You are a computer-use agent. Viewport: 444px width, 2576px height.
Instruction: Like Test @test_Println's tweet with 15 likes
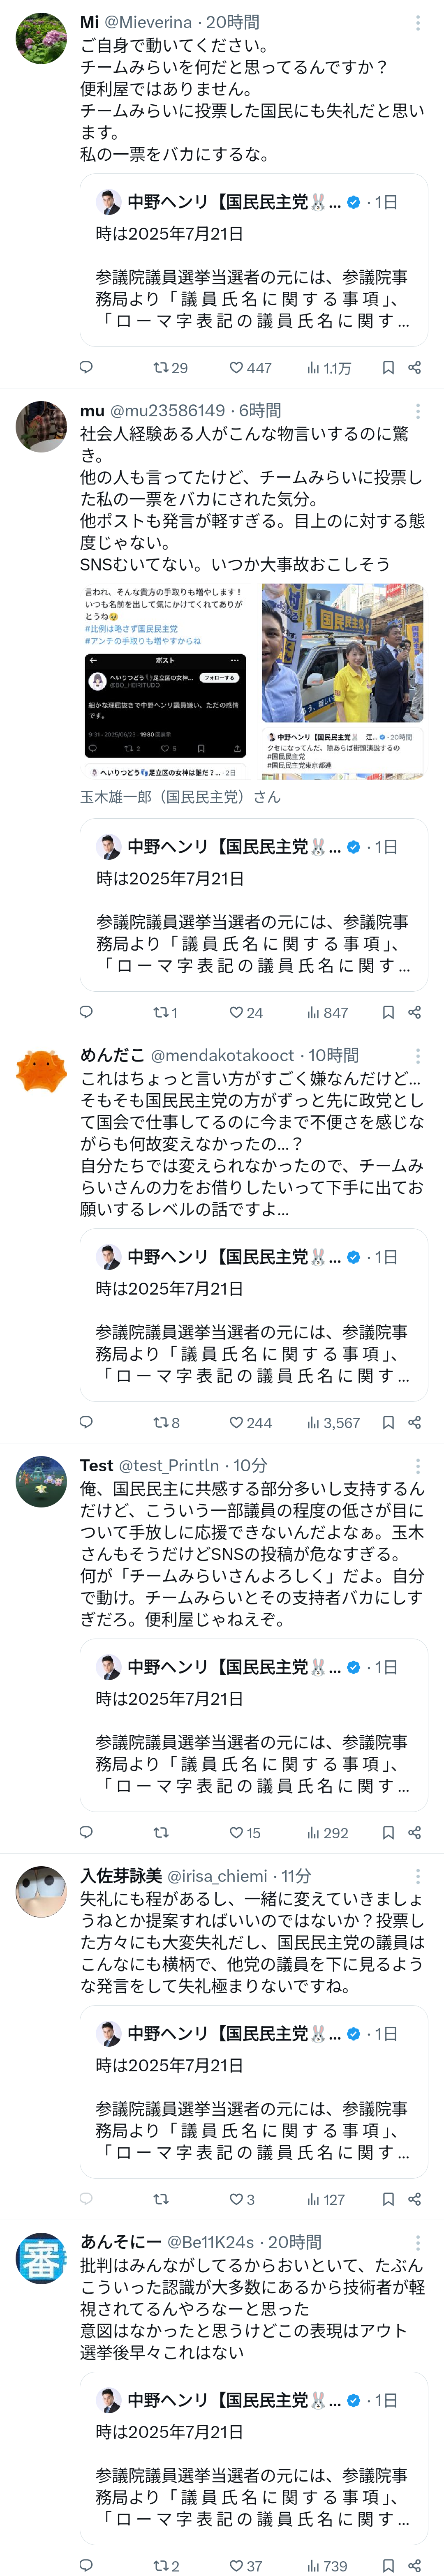[245, 1833]
